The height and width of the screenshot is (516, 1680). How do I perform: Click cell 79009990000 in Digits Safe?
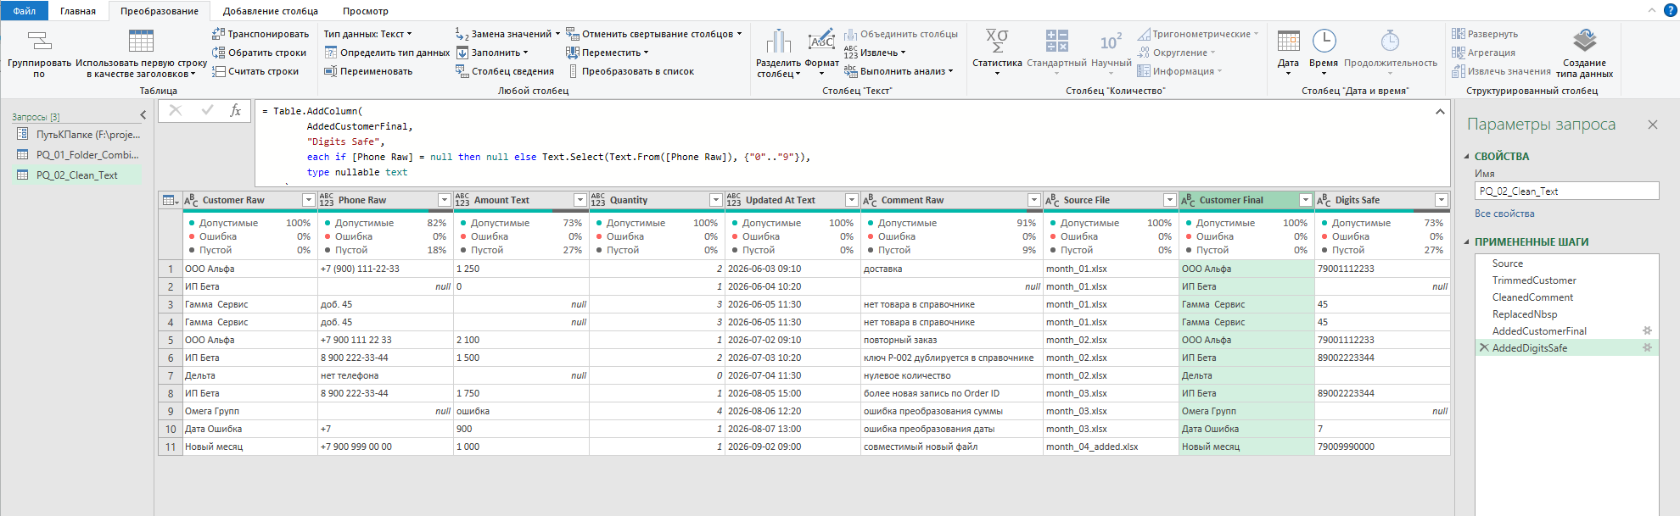click(x=1382, y=447)
